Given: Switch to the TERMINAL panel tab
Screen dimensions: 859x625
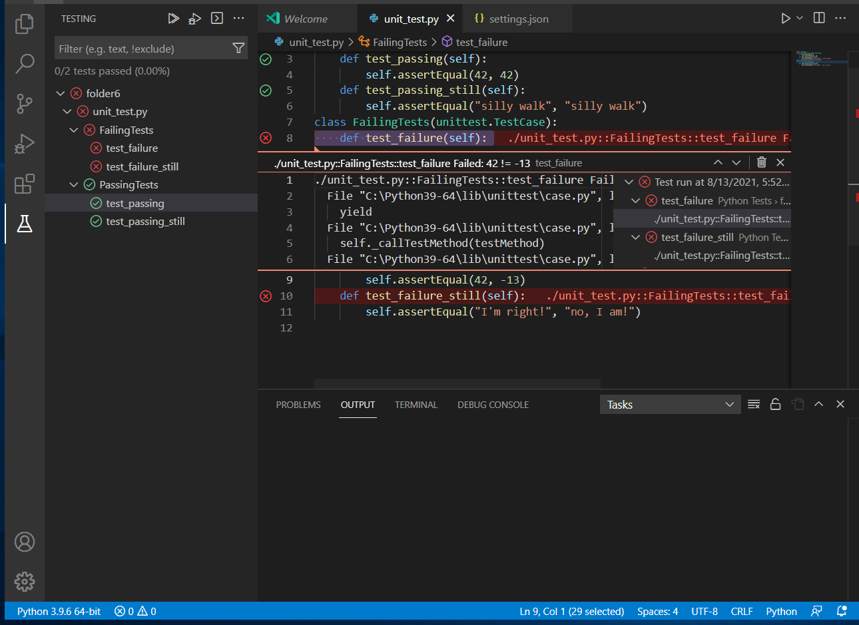Looking at the screenshot, I should (x=416, y=405).
